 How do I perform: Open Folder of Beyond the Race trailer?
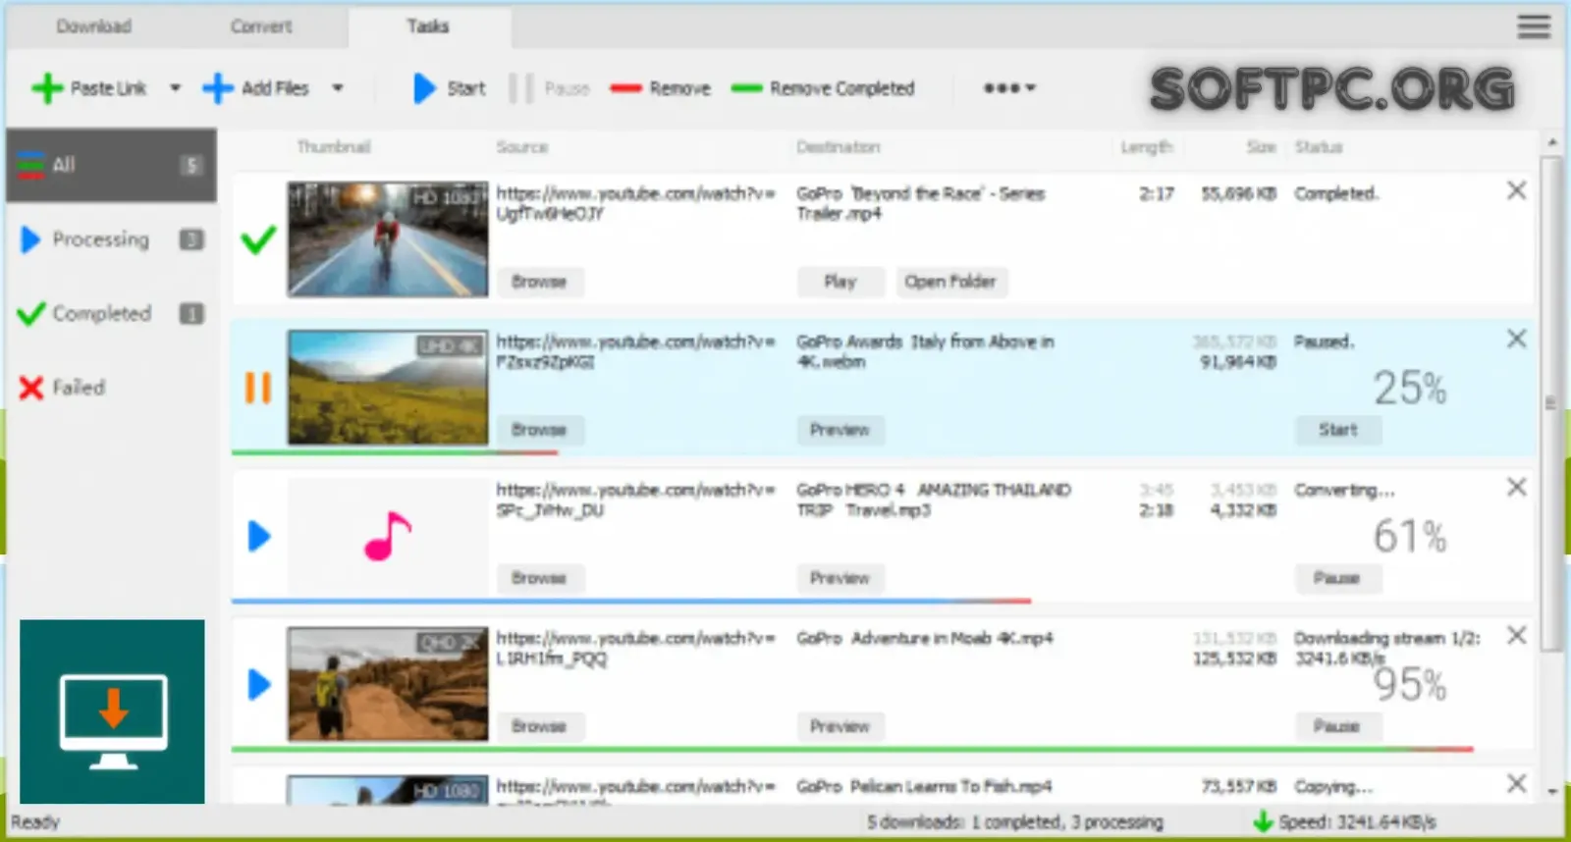pos(950,282)
